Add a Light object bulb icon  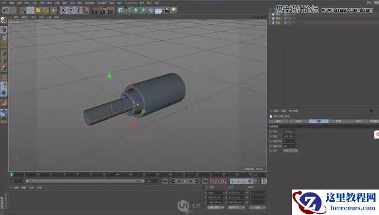[174, 10]
